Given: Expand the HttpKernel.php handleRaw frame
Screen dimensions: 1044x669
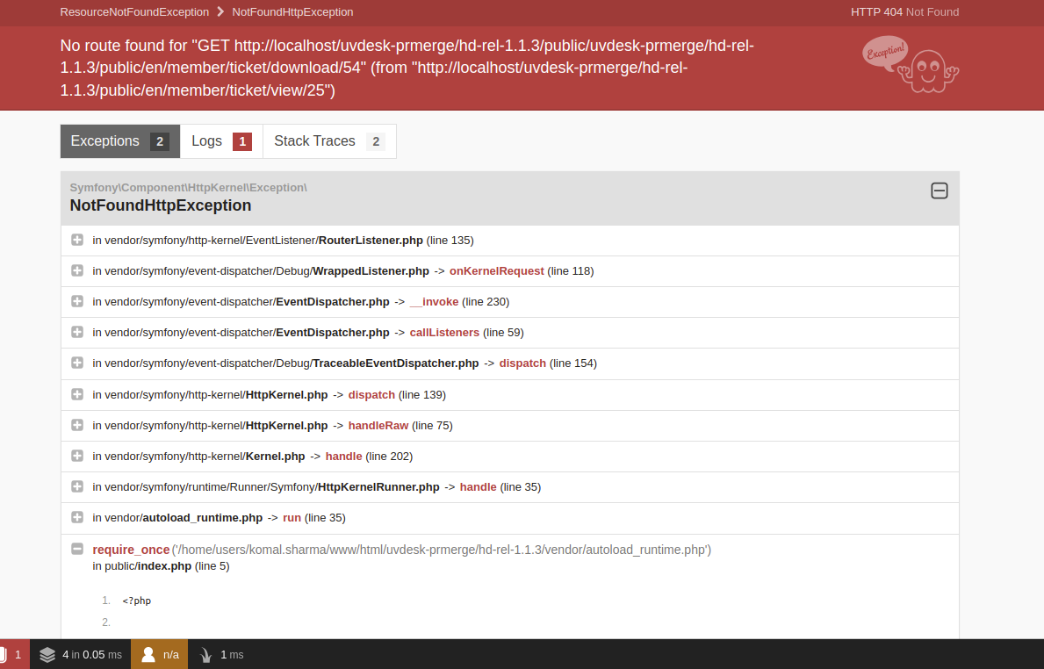Looking at the screenshot, I should tap(77, 425).
